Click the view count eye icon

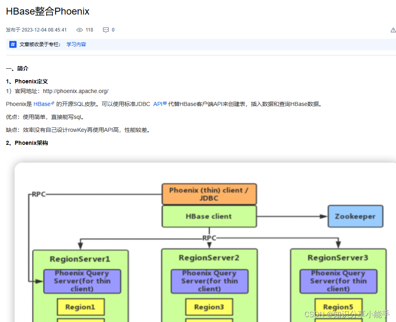[79, 30]
